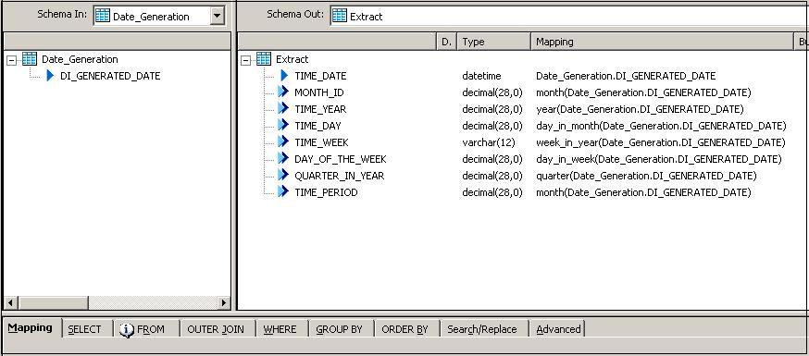809x356 pixels.
Task: Select the QUARTER_IN_YEAR output column
Action: tap(340, 176)
